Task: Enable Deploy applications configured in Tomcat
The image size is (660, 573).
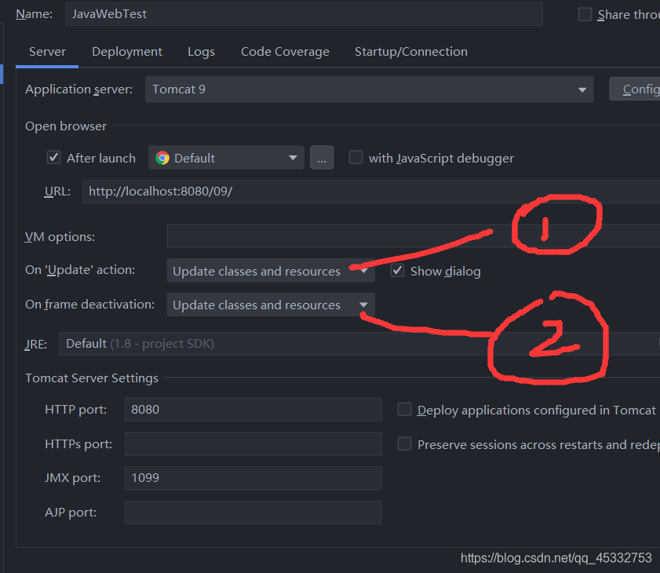Action: coord(404,409)
